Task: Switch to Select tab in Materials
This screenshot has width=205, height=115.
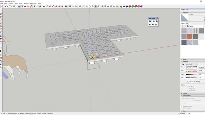Action: (183, 23)
